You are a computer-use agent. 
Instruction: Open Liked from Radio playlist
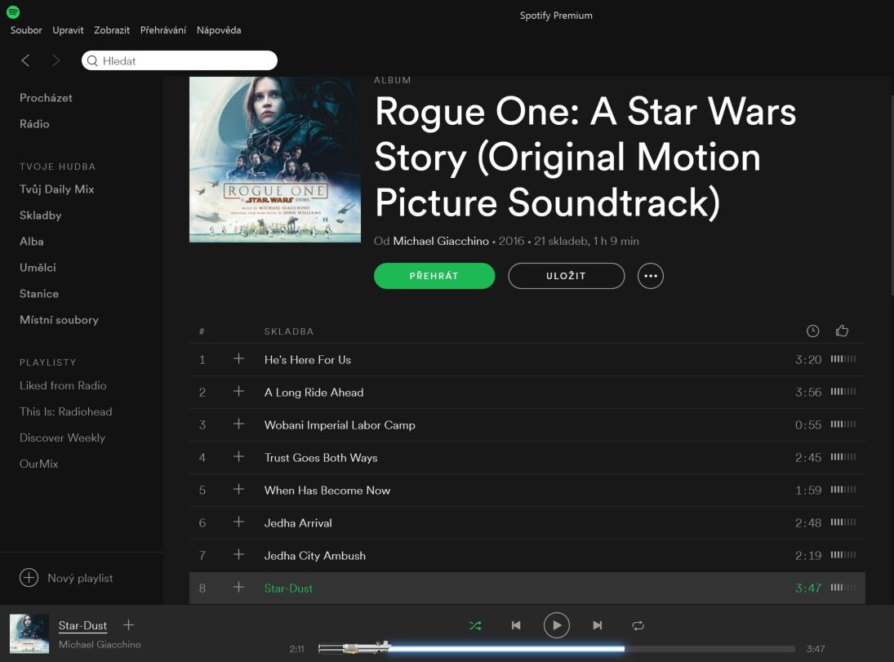[64, 385]
